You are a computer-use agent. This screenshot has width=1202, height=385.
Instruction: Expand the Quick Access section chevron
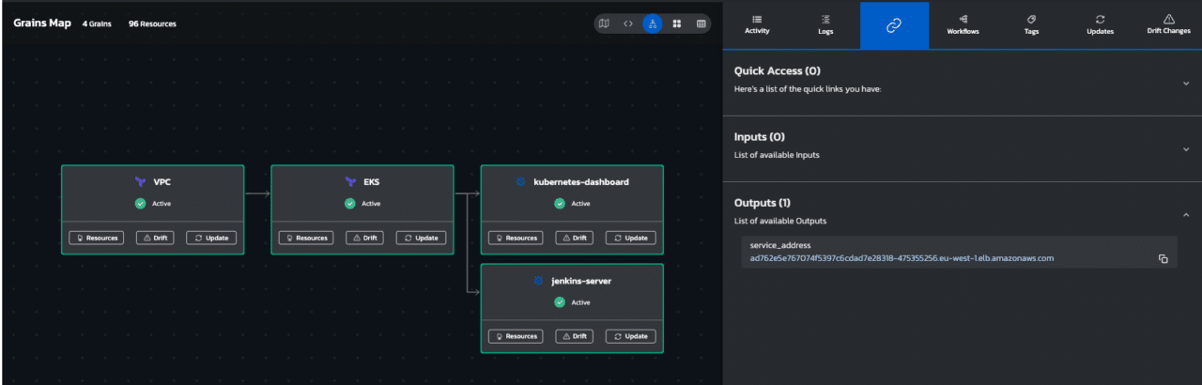coord(1186,84)
